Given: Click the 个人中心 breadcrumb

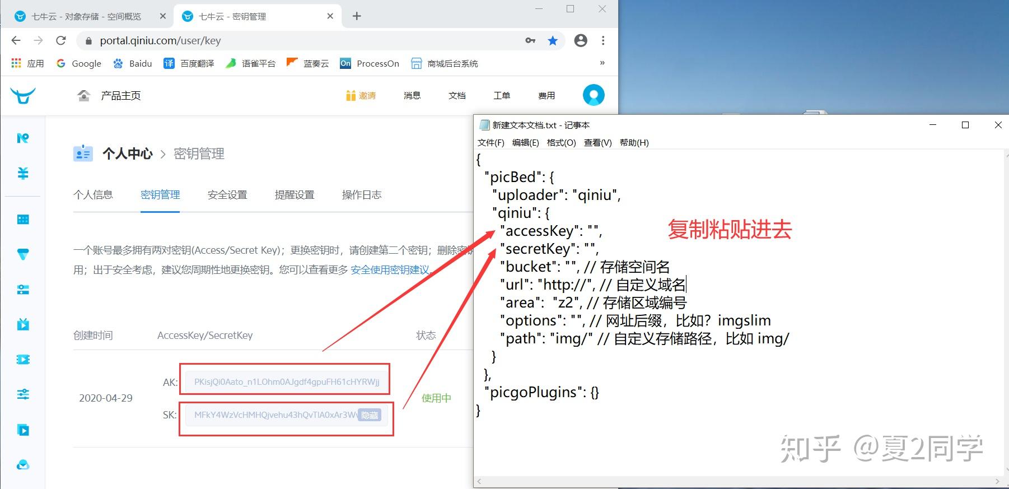Looking at the screenshot, I should (x=127, y=153).
